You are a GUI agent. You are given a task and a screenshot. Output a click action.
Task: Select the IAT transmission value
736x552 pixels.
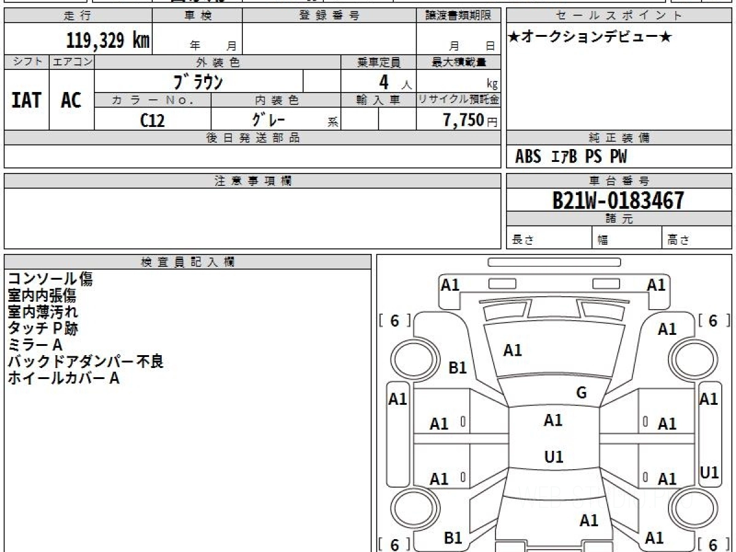pos(26,100)
